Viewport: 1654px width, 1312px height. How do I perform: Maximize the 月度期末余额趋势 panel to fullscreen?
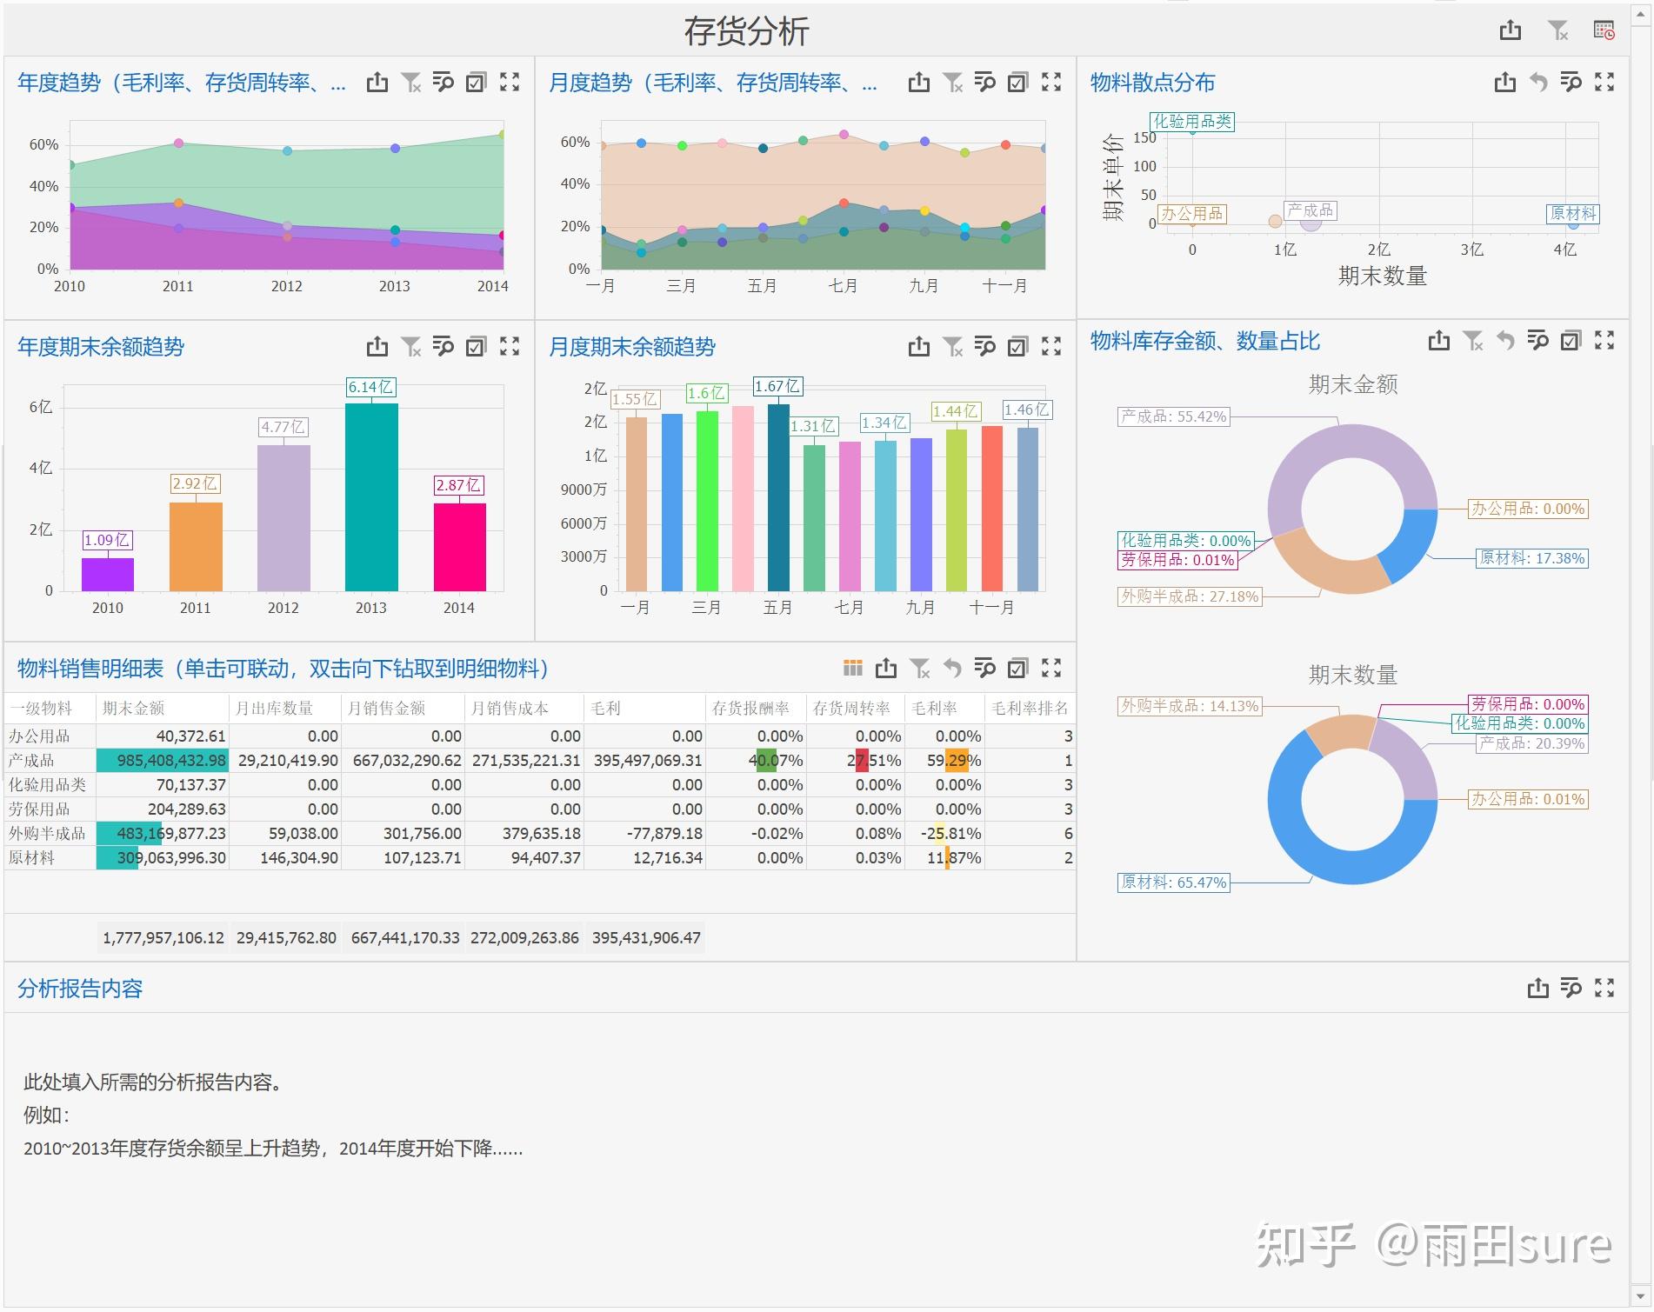click(1051, 347)
